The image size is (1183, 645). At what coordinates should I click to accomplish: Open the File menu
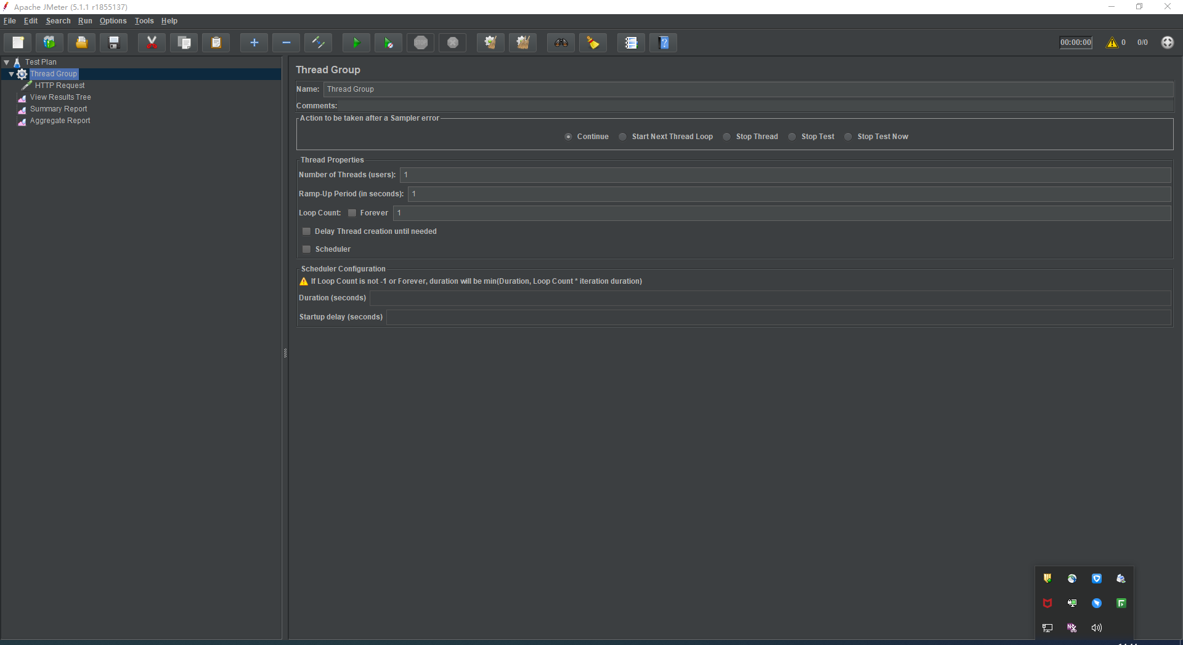click(x=9, y=21)
